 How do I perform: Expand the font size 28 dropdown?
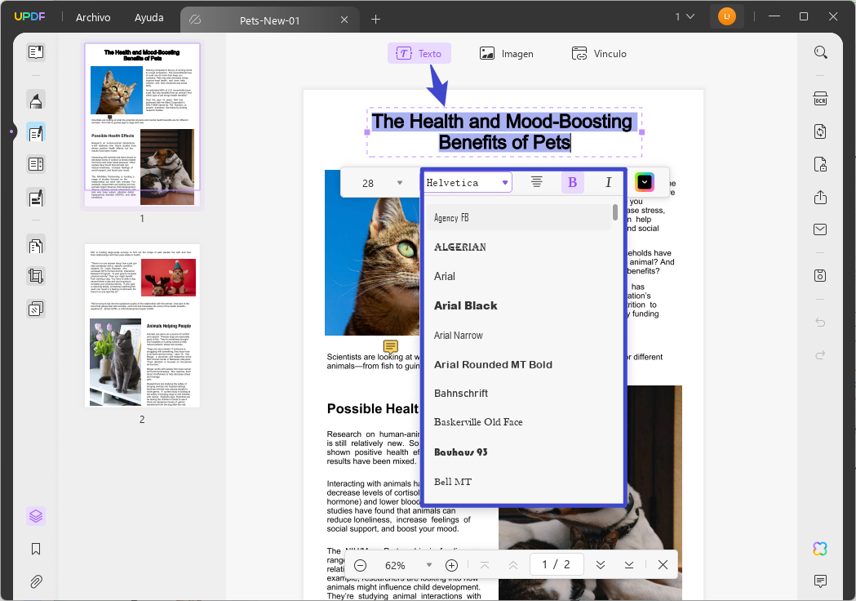[x=400, y=183]
